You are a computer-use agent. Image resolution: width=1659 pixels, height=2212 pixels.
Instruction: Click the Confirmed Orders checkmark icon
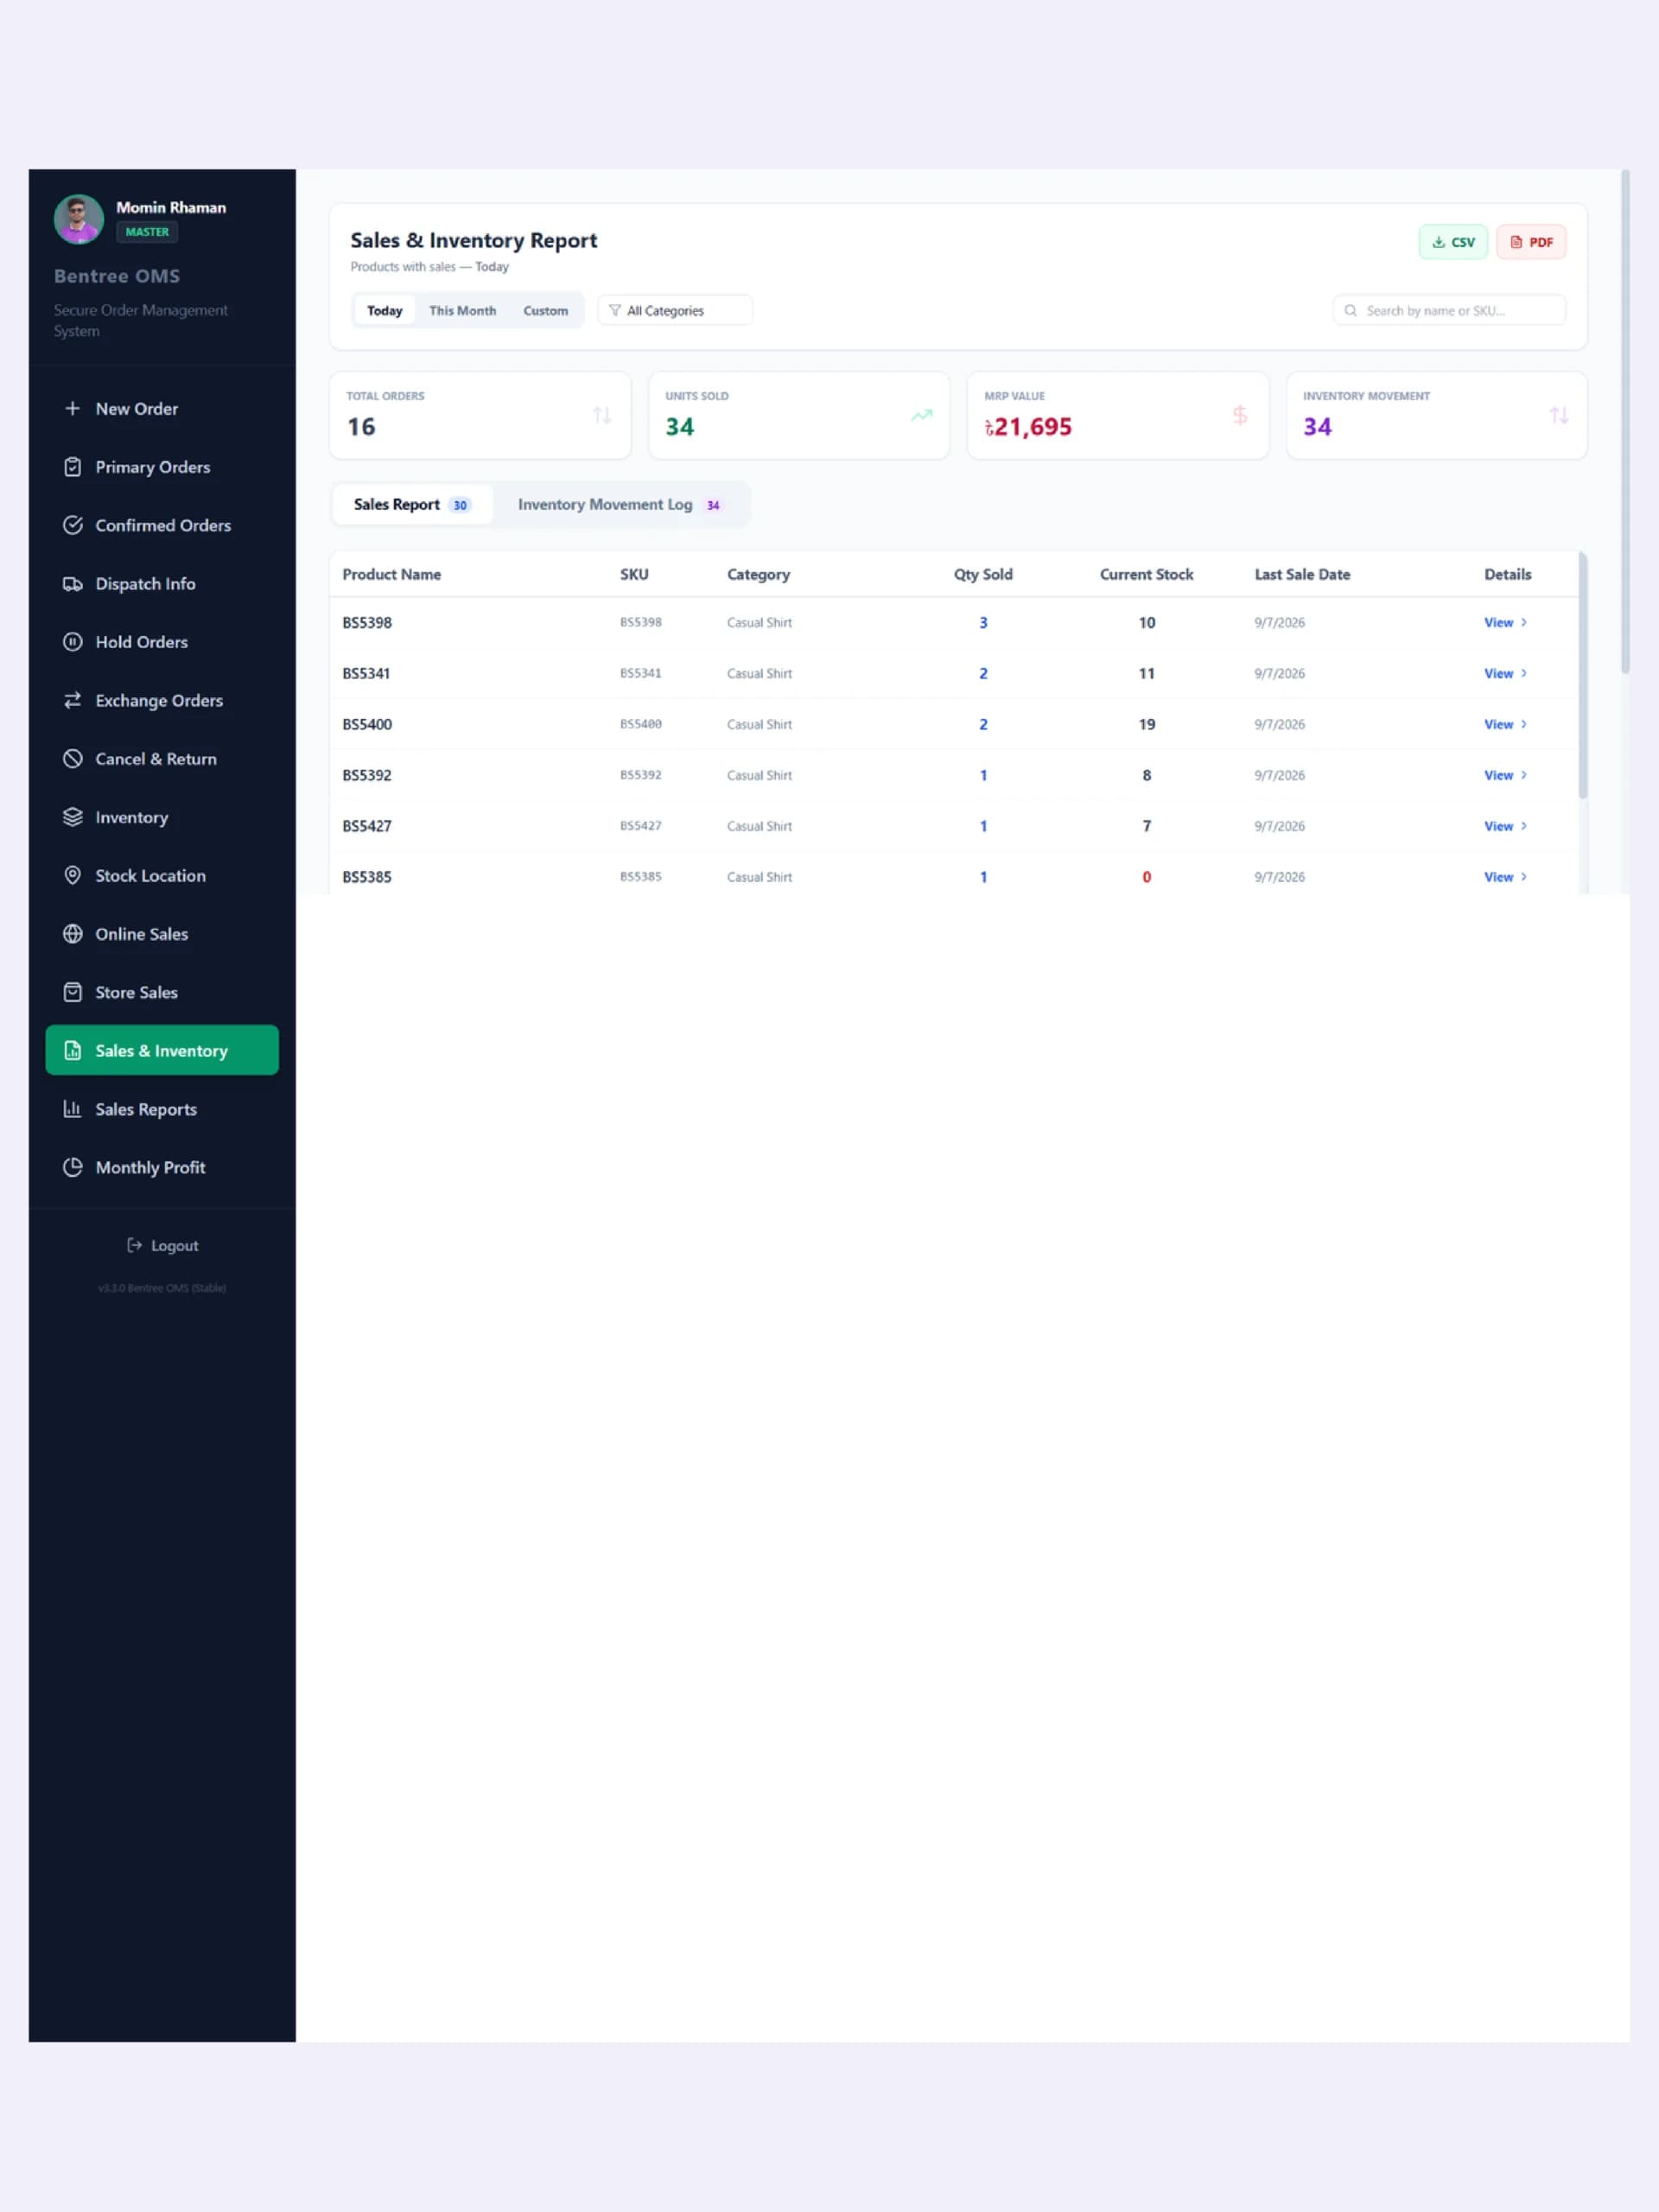pyautogui.click(x=72, y=525)
